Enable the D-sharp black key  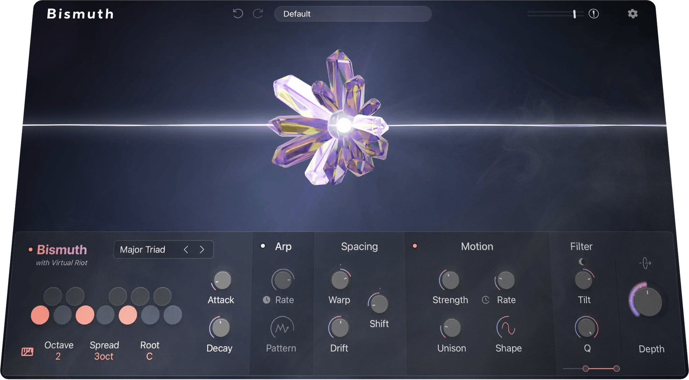tap(75, 296)
